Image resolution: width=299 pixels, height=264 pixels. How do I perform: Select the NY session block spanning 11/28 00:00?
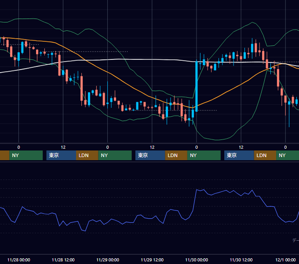[x=26, y=155]
